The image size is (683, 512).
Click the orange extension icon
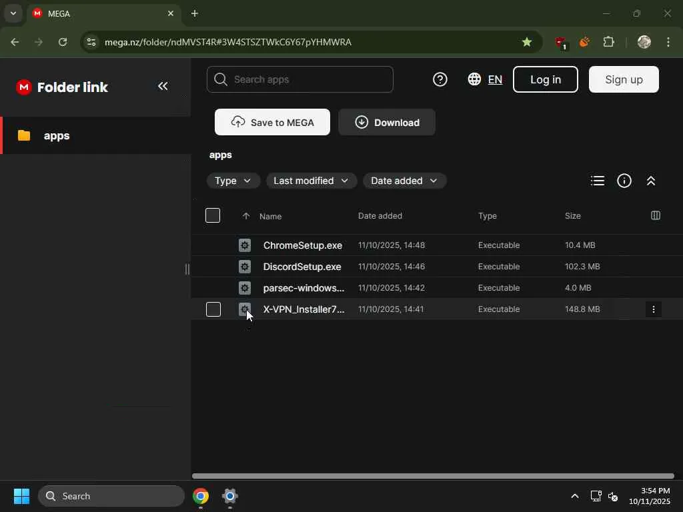584,42
